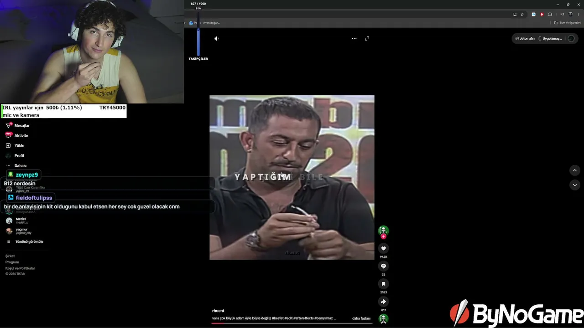Bookmark the video with the save icon
584x328 pixels.
tap(383, 284)
